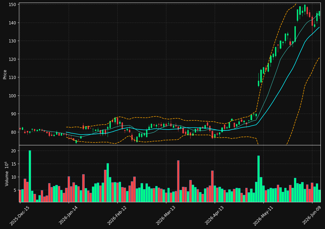Click the 2026-Feb-12 date label
The height and width of the screenshot is (229, 325).
[117, 216]
